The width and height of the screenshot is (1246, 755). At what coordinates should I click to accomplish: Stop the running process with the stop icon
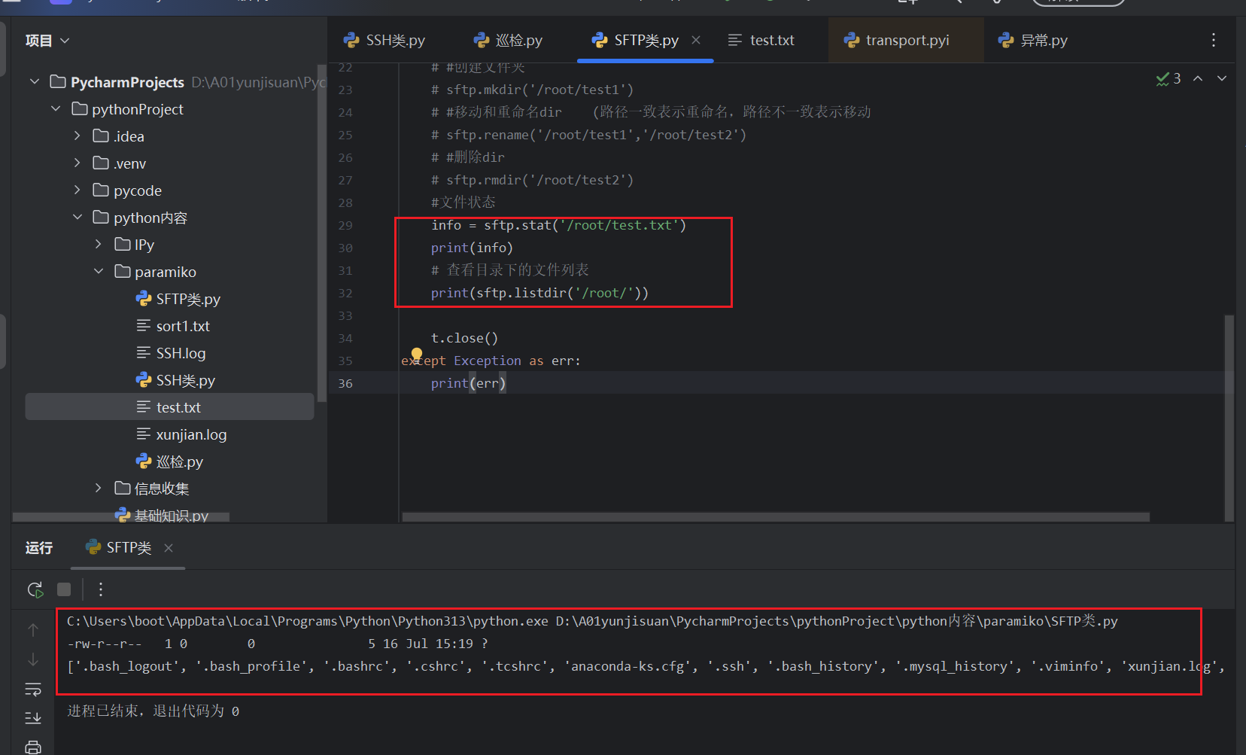pos(64,589)
